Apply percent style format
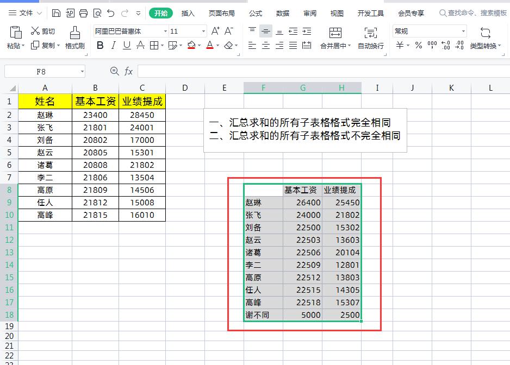The width and height of the screenshot is (510, 365). tap(419, 45)
